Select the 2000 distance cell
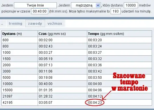Viewport: 154px width, 110px height. [x=20, y=65]
